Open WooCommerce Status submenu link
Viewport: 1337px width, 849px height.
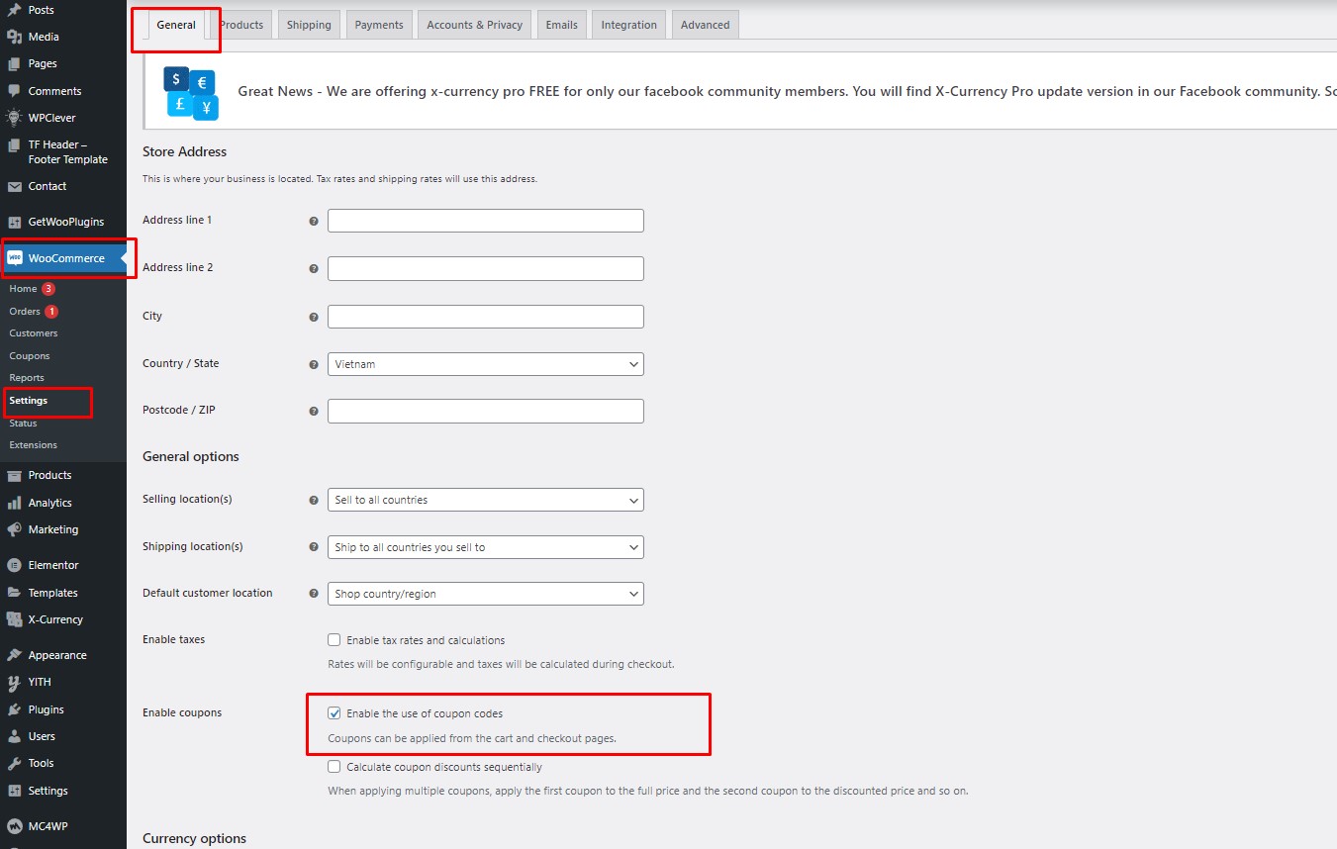point(23,424)
